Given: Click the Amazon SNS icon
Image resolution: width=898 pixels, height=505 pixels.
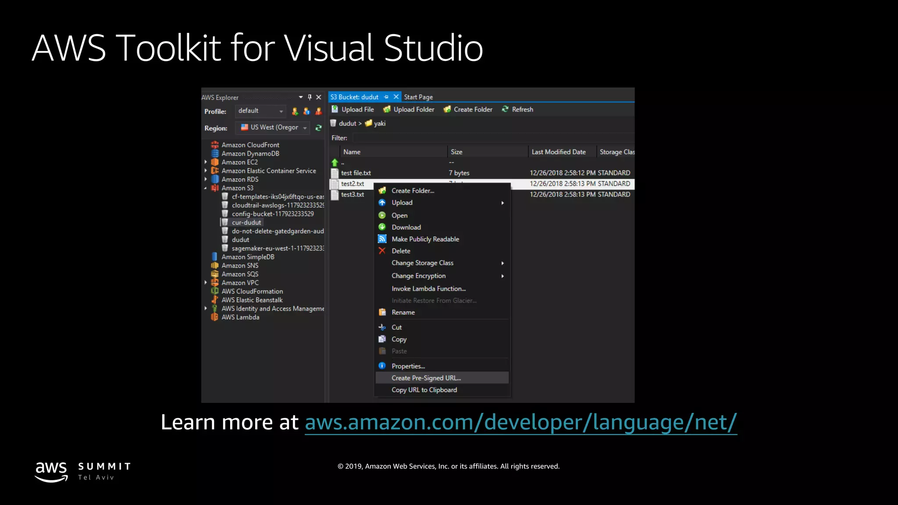Looking at the screenshot, I should [x=215, y=265].
